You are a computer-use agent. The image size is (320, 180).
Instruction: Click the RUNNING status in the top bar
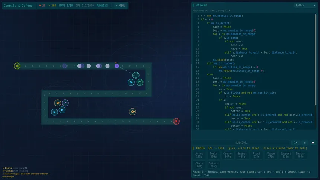(x=102, y=6)
